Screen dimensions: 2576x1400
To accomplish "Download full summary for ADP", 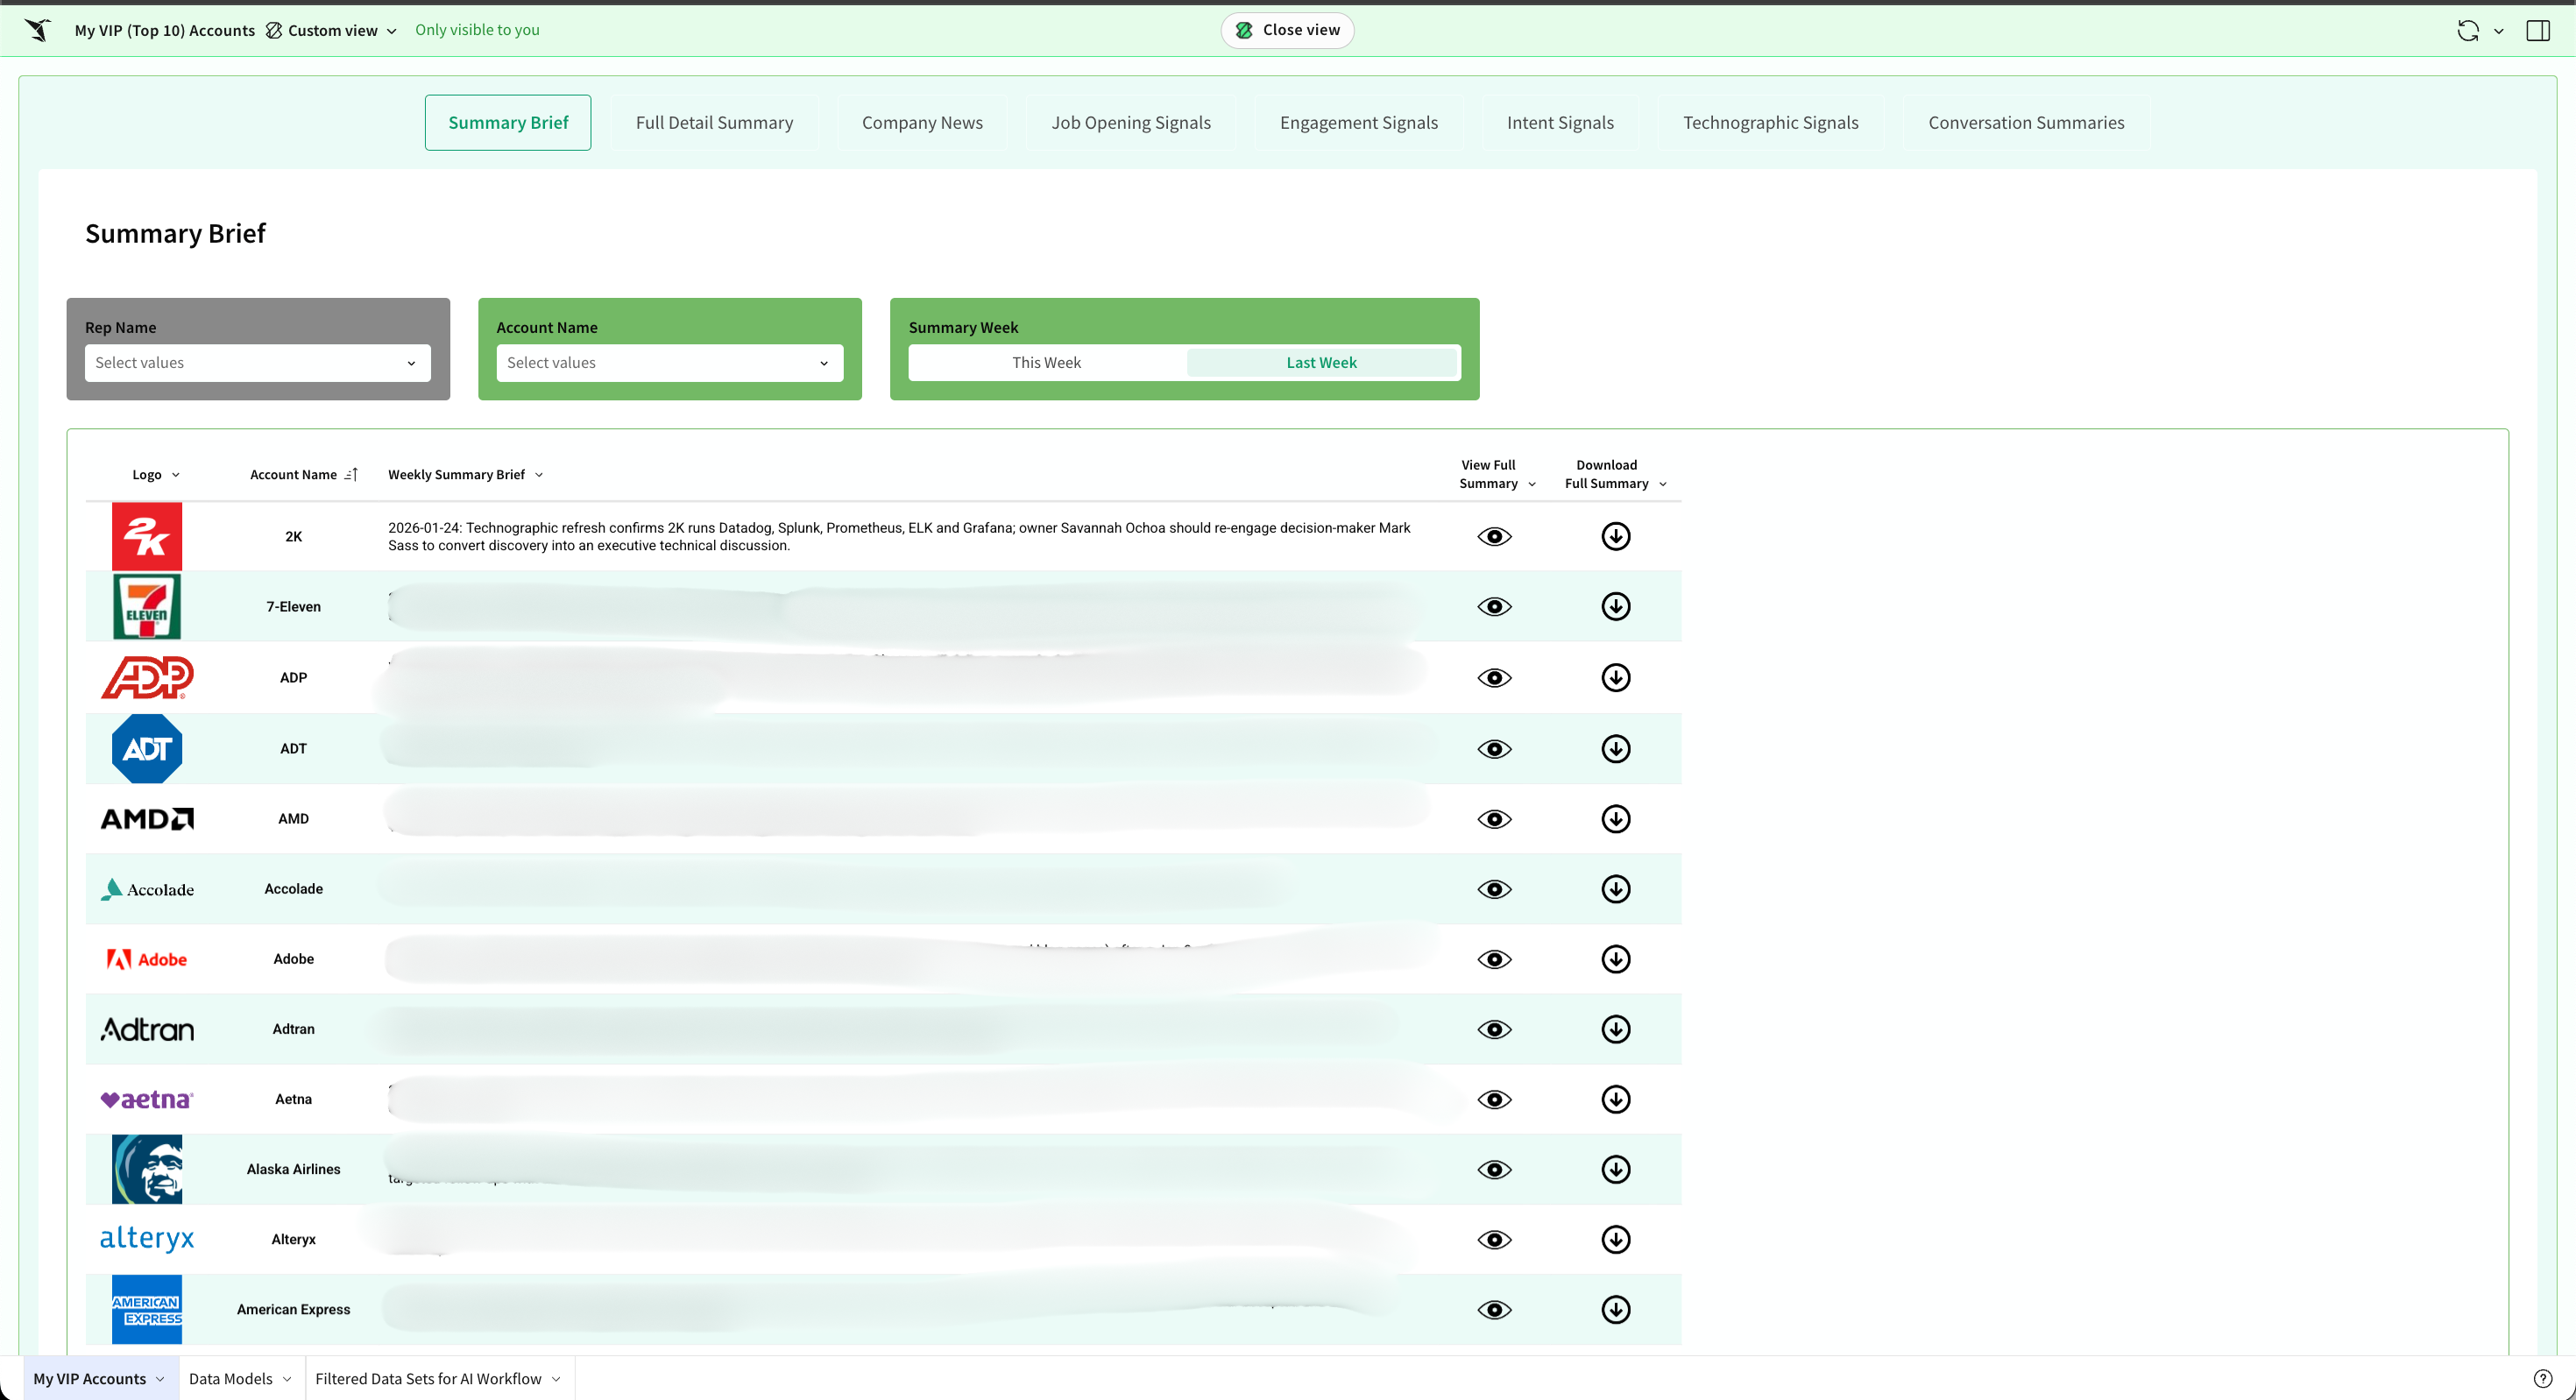I will tap(1616, 677).
